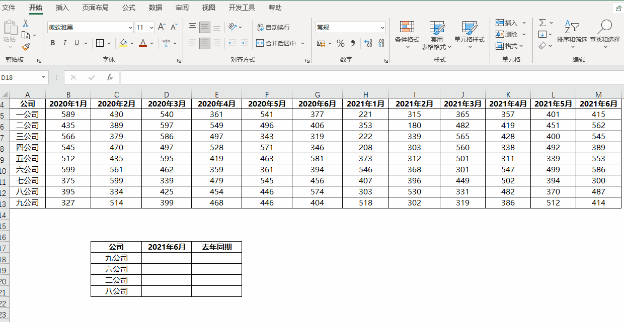
Task: Decrease decimal places
Action: (380, 43)
